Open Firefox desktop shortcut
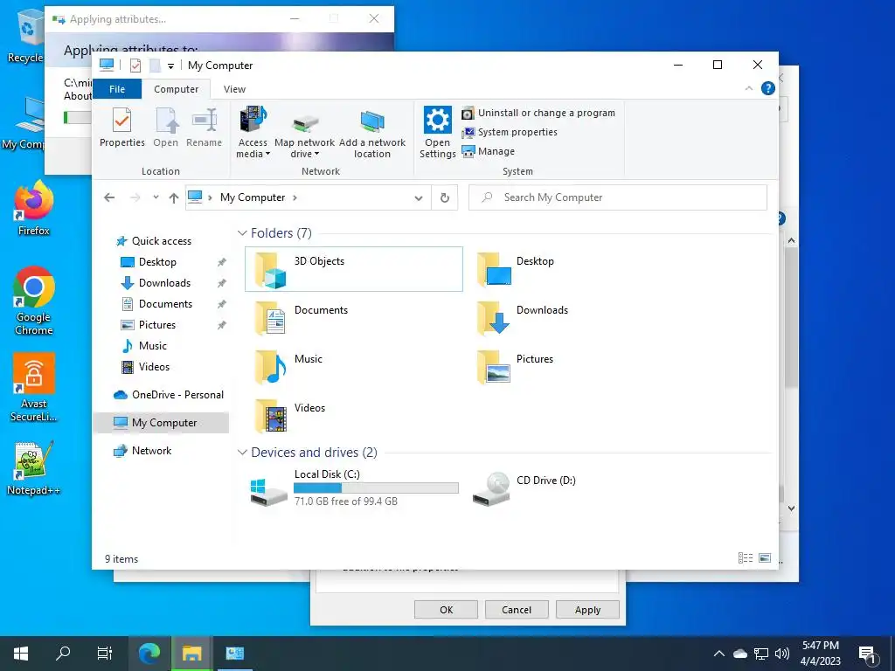This screenshot has width=895, height=671. pyautogui.click(x=34, y=208)
